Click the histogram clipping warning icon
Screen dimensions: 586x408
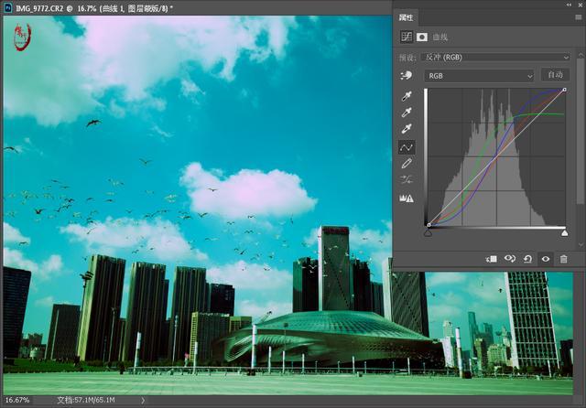tap(407, 197)
